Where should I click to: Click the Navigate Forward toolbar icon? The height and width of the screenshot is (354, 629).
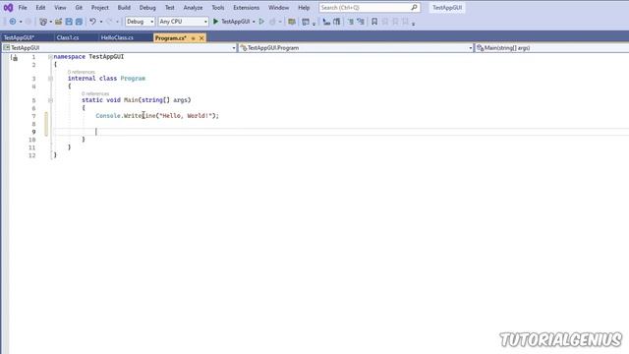29,22
